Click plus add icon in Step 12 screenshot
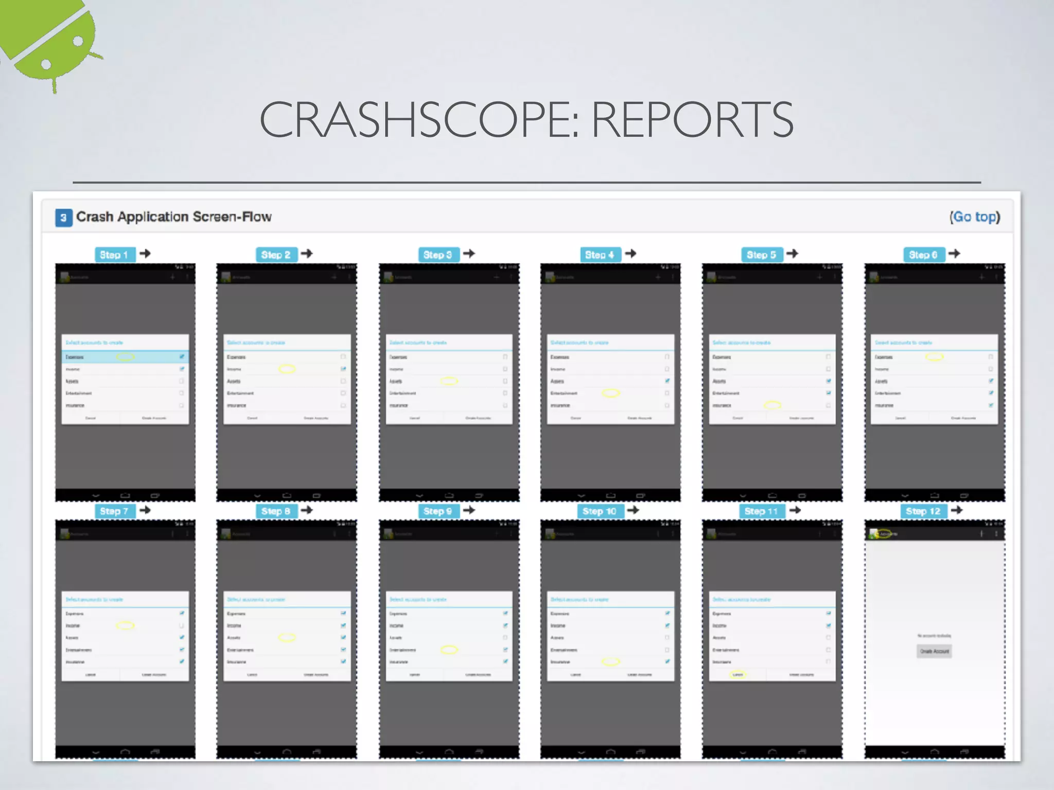Screen dimensions: 1054x790 pos(981,534)
